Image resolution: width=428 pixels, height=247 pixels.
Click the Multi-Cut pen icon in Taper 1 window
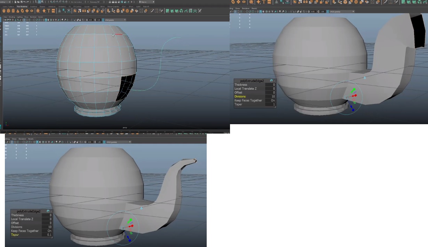[385, 2]
